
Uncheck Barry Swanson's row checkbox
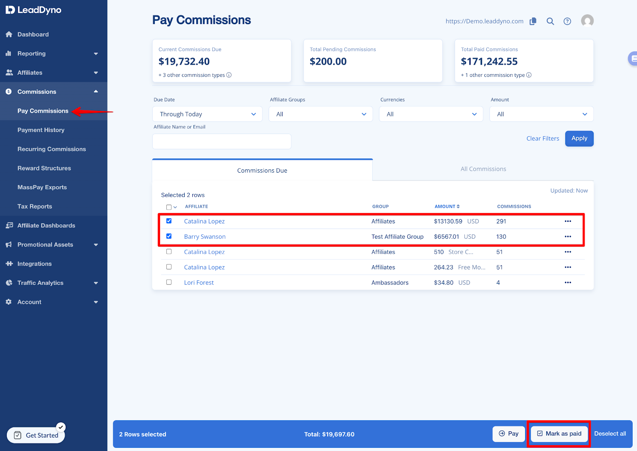[169, 236]
